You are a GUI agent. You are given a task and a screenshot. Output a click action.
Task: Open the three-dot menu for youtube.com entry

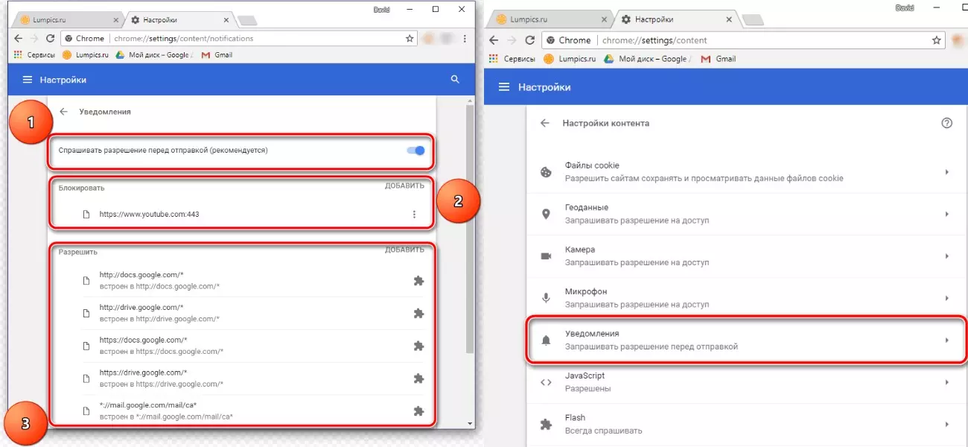click(415, 214)
